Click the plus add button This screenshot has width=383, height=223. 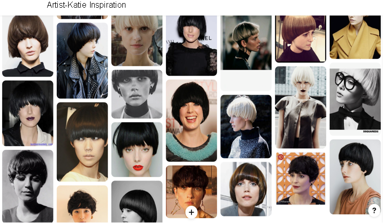pos(192,212)
